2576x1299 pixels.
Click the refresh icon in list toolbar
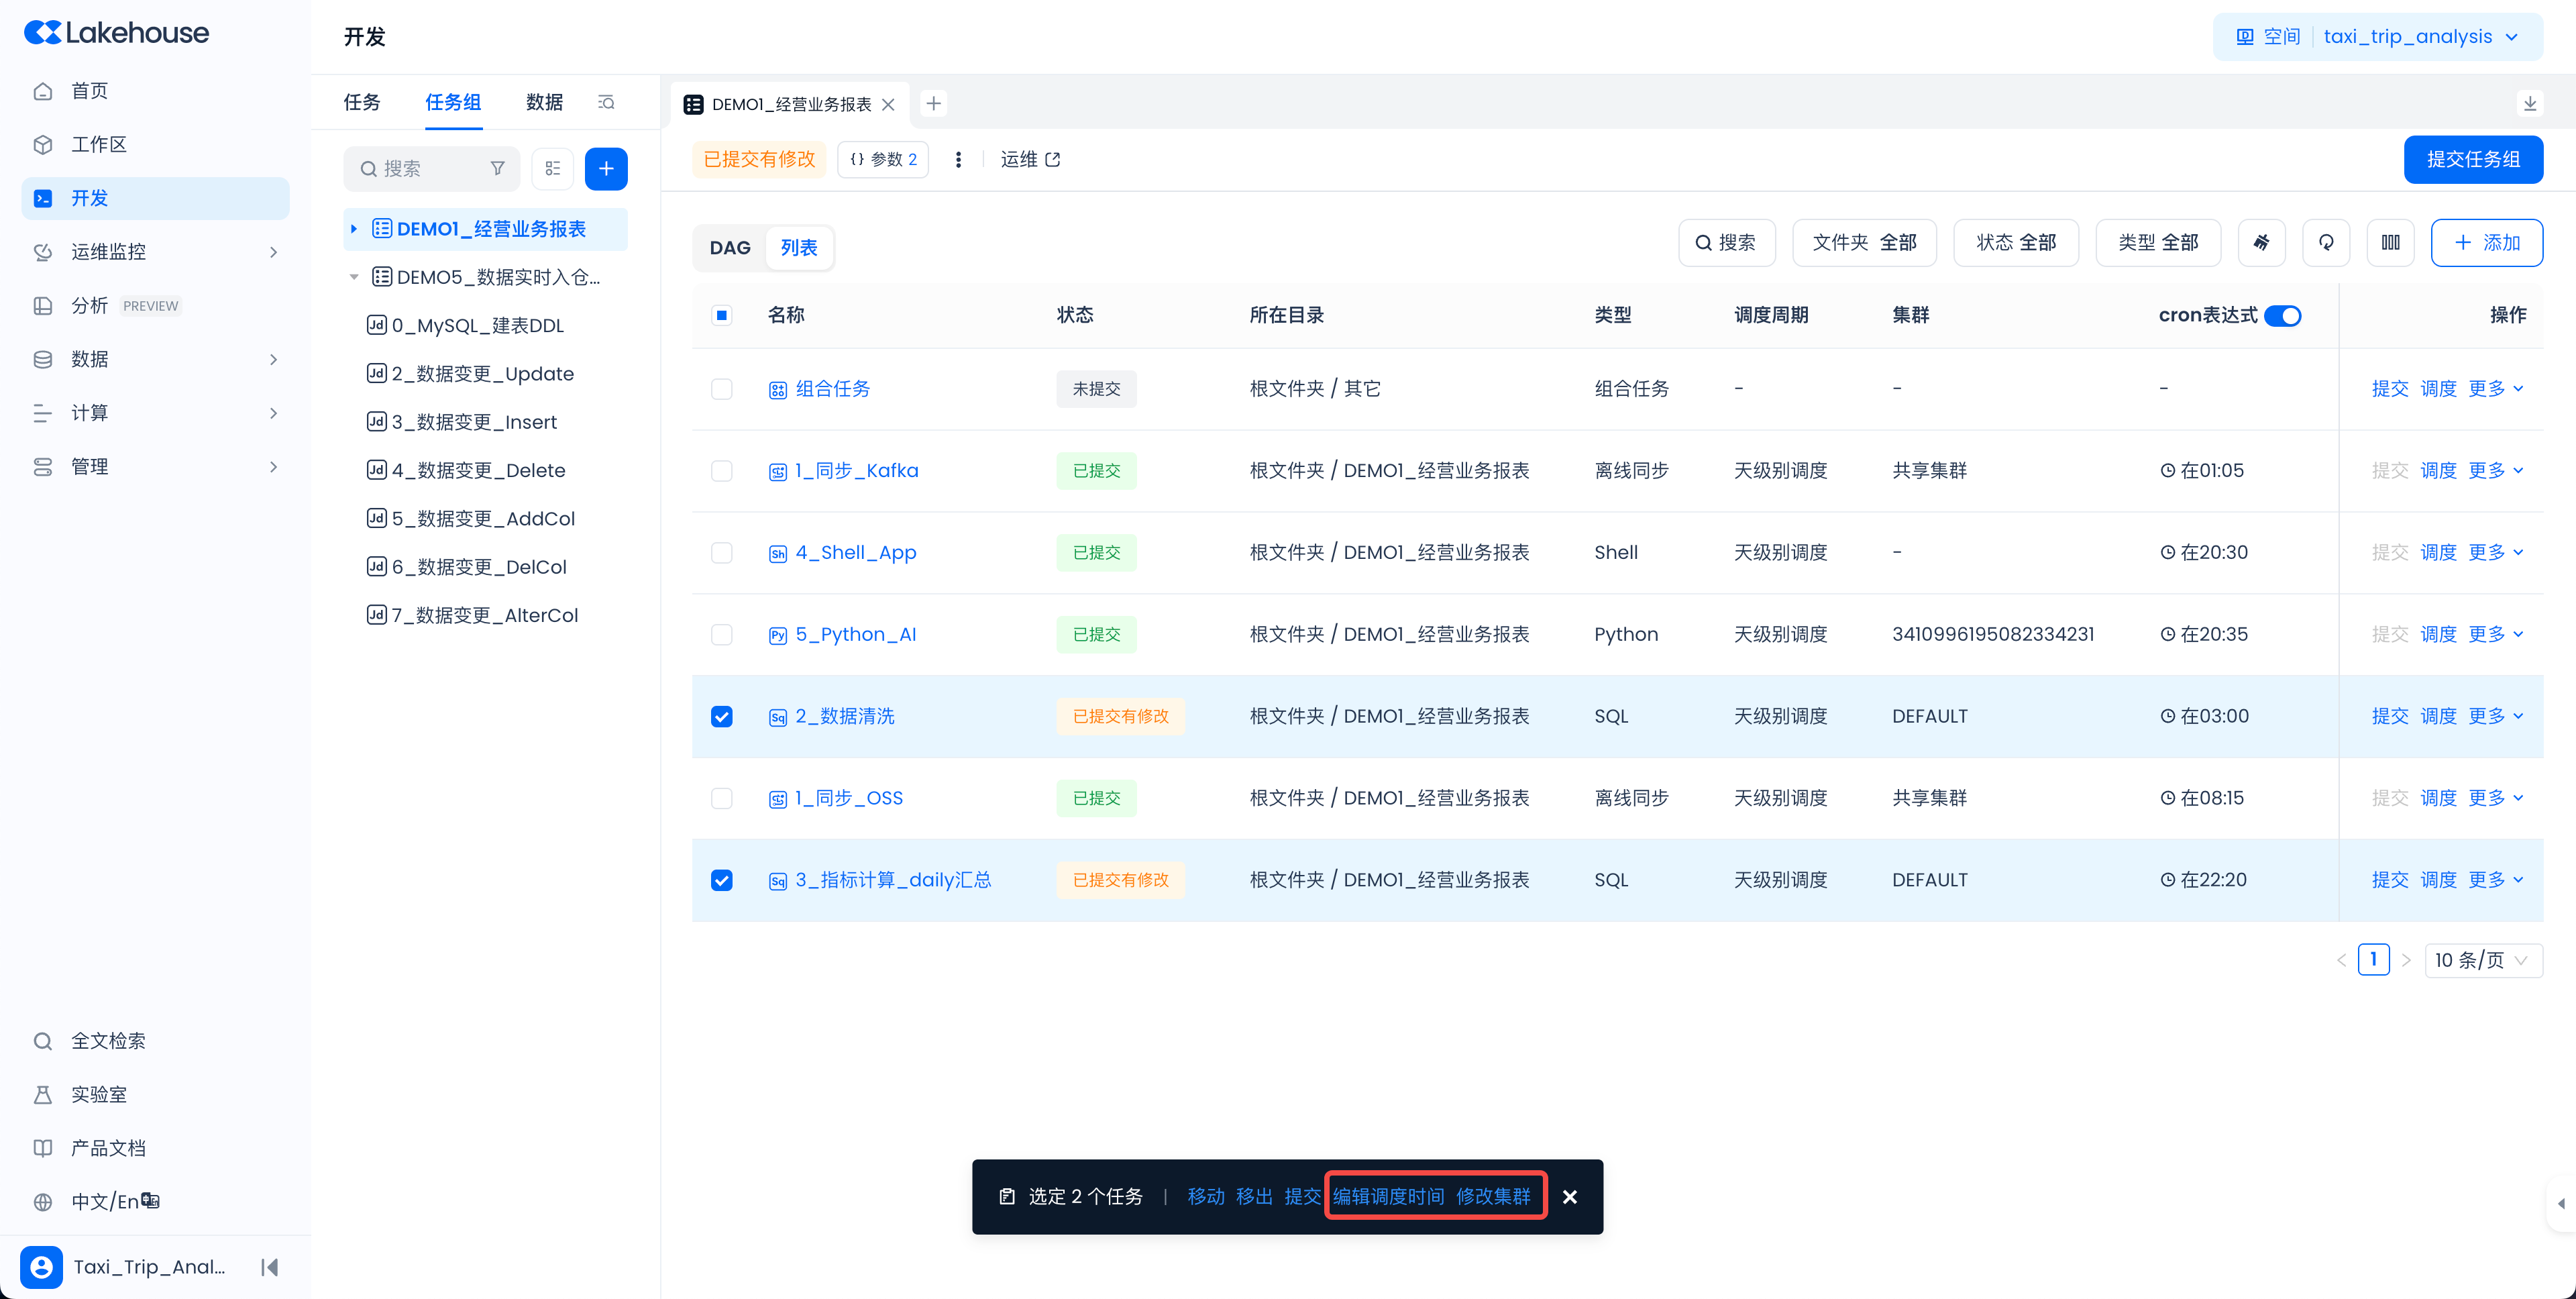2325,243
